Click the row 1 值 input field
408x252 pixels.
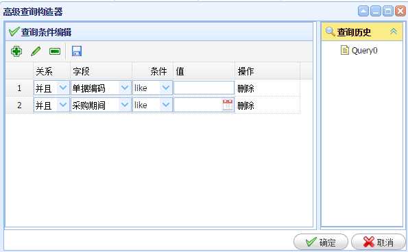pos(204,88)
